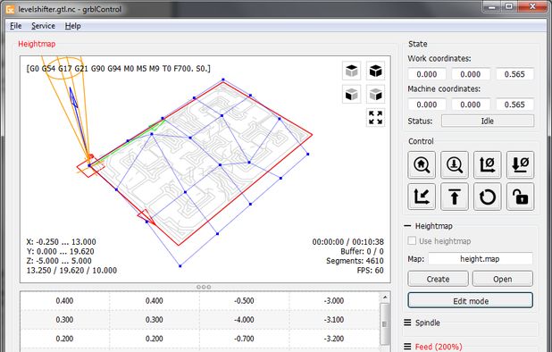Click the heightmap table scrollbar thumb
The width and height of the screenshot is (552, 352).
[x=385, y=323]
